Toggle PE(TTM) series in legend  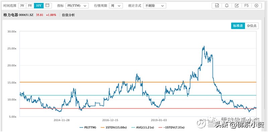[x=88, y=127]
